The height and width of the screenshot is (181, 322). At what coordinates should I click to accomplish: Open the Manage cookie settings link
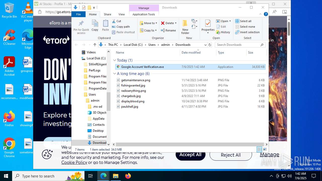[269, 154]
